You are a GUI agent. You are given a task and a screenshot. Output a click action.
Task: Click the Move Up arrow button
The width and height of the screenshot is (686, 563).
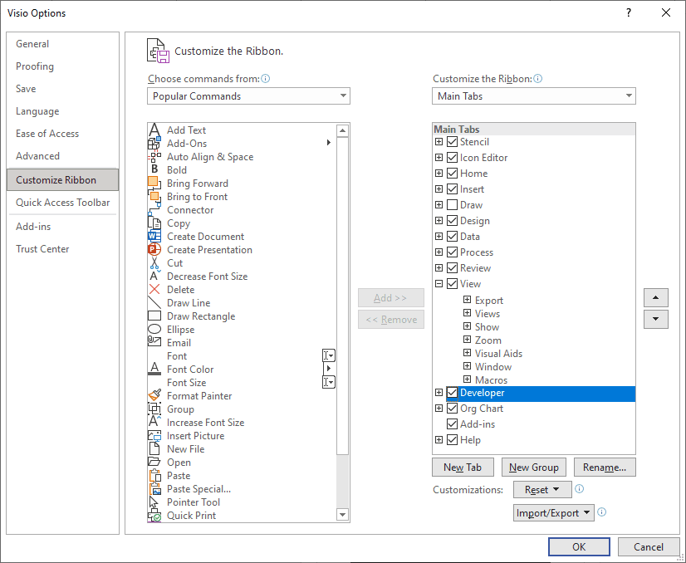(x=655, y=297)
